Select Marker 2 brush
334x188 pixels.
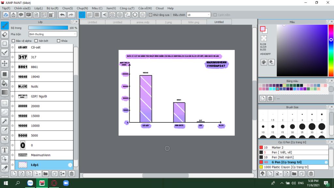tap(294, 148)
